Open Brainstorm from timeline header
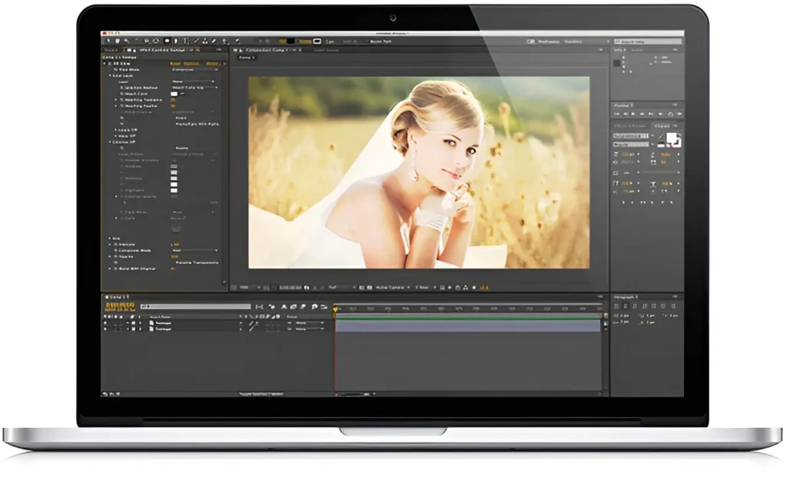 [x=314, y=307]
